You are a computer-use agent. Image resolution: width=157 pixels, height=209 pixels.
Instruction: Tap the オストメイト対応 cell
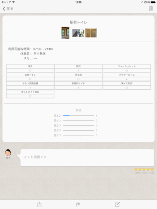(30, 92)
